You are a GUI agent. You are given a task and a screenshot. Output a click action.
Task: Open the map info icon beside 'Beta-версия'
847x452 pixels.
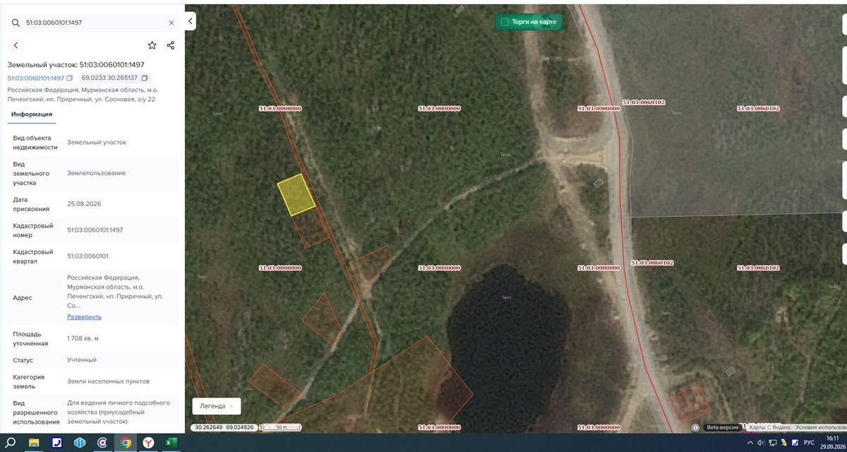coord(696,427)
